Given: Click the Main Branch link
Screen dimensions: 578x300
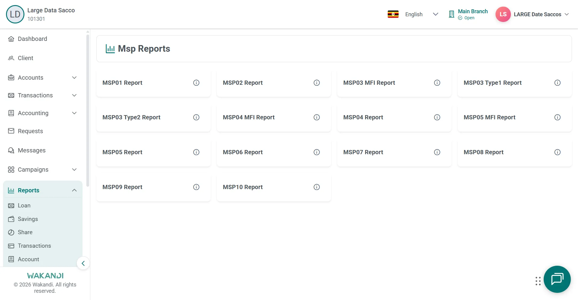Looking at the screenshot, I should pyautogui.click(x=473, y=11).
